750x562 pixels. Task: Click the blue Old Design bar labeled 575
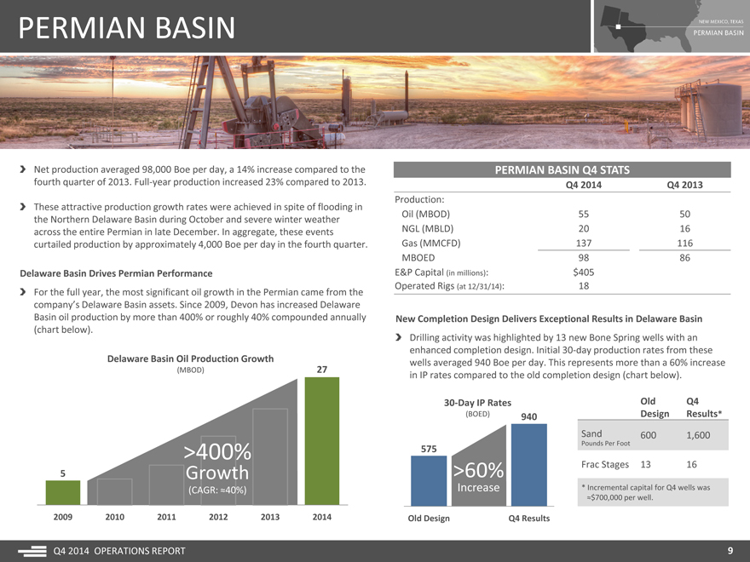click(429, 481)
